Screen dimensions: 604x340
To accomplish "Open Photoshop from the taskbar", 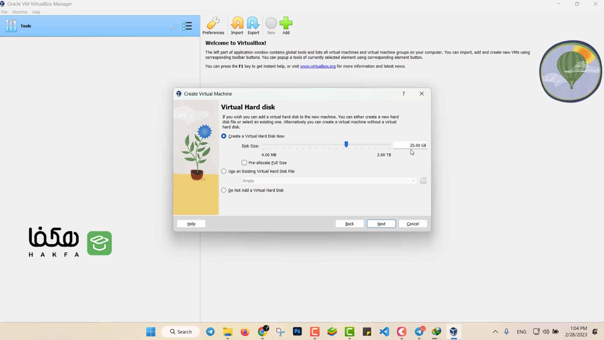I will coord(297,331).
